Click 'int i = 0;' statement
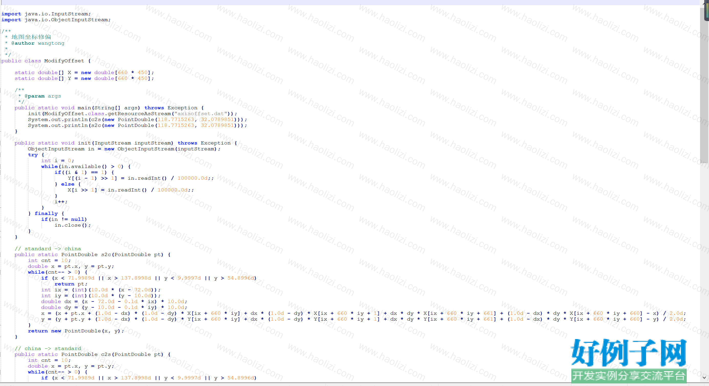709x386 pixels. (x=58, y=161)
